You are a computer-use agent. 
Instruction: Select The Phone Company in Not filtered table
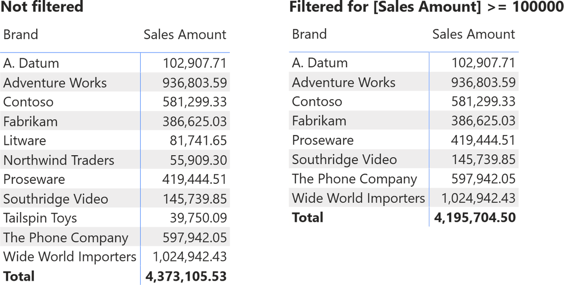pyautogui.click(x=66, y=237)
